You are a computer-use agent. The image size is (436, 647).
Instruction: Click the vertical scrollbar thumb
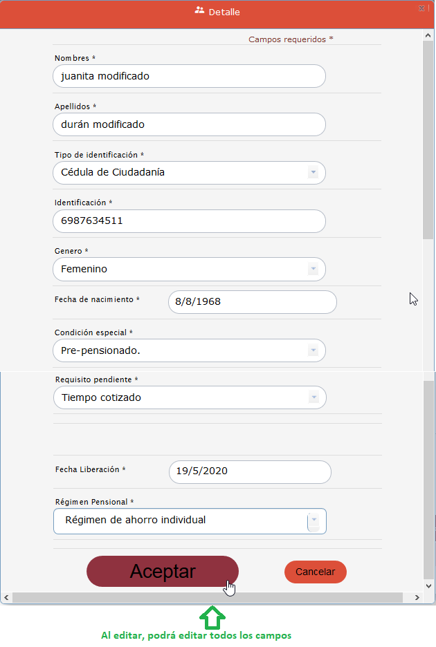tap(428, 138)
